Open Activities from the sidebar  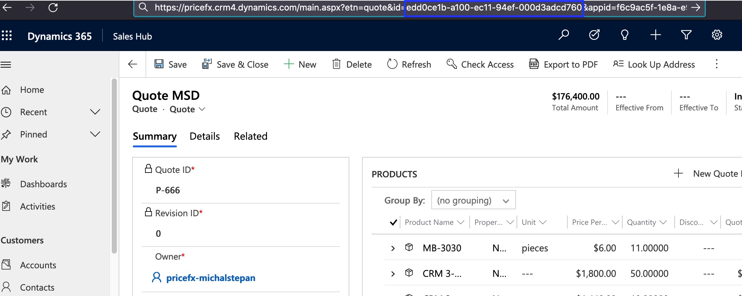coord(28,206)
